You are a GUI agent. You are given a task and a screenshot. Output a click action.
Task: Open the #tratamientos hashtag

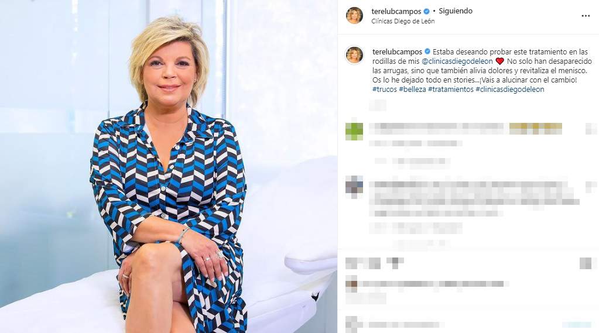[x=451, y=90]
